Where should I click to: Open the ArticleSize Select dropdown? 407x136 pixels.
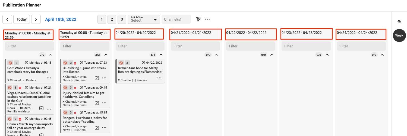coord(144,19)
